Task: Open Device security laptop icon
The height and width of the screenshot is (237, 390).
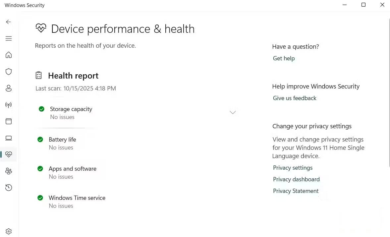Action: pyautogui.click(x=9, y=138)
